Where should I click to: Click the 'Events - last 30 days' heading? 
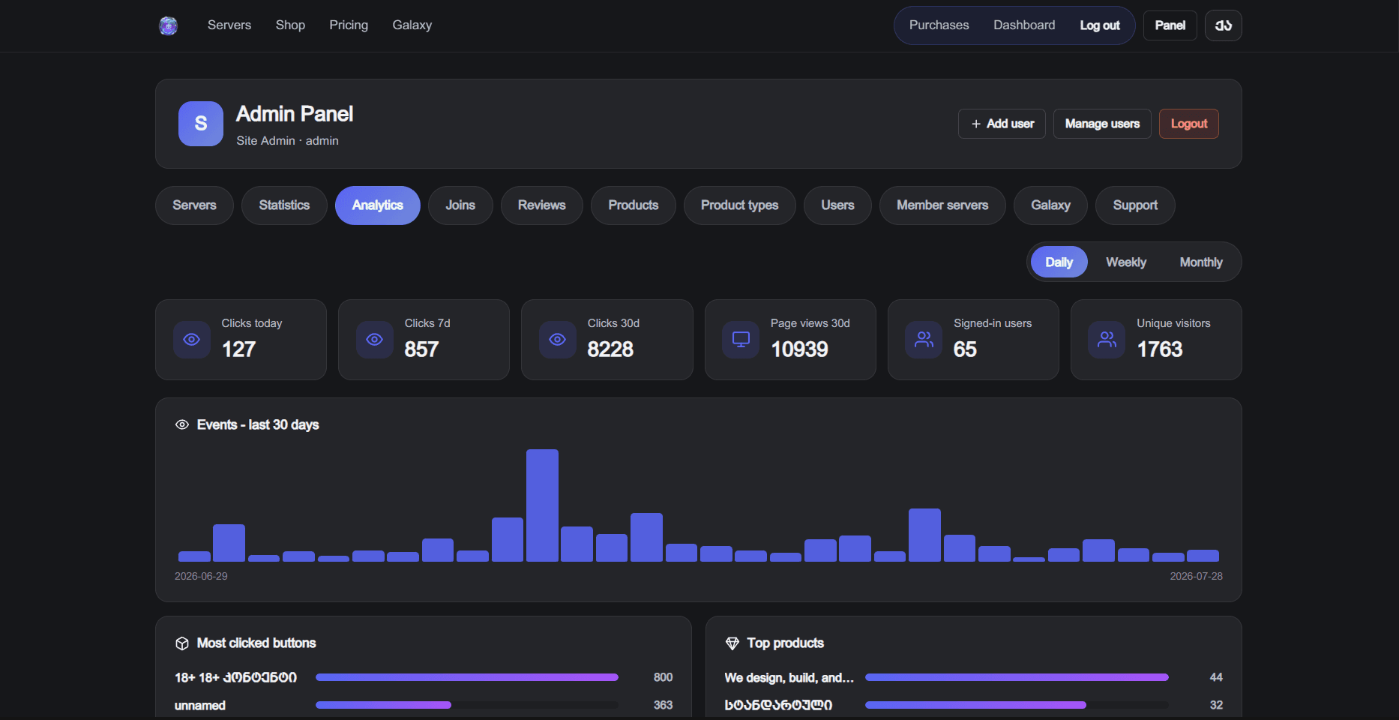click(x=258, y=424)
